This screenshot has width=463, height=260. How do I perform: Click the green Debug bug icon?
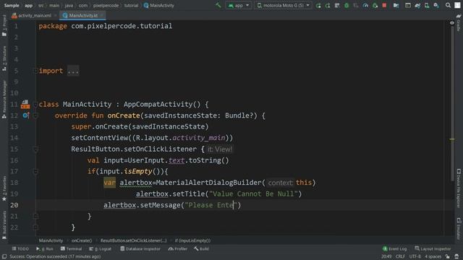347,5
